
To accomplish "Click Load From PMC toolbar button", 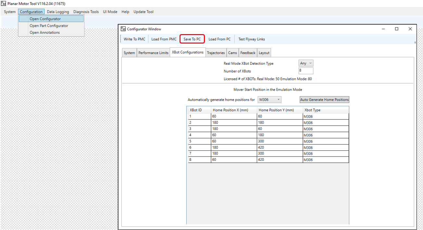I will (x=164, y=39).
